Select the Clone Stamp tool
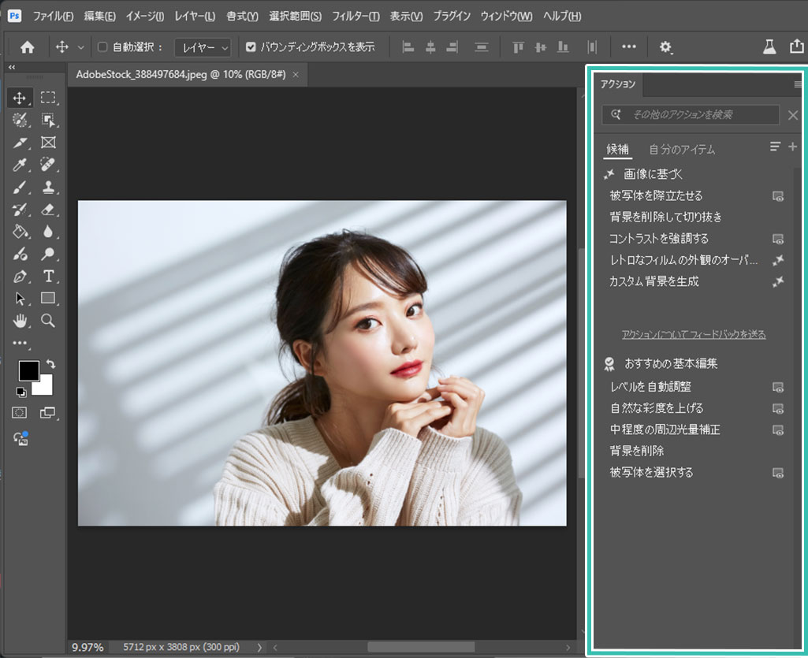 click(x=48, y=187)
